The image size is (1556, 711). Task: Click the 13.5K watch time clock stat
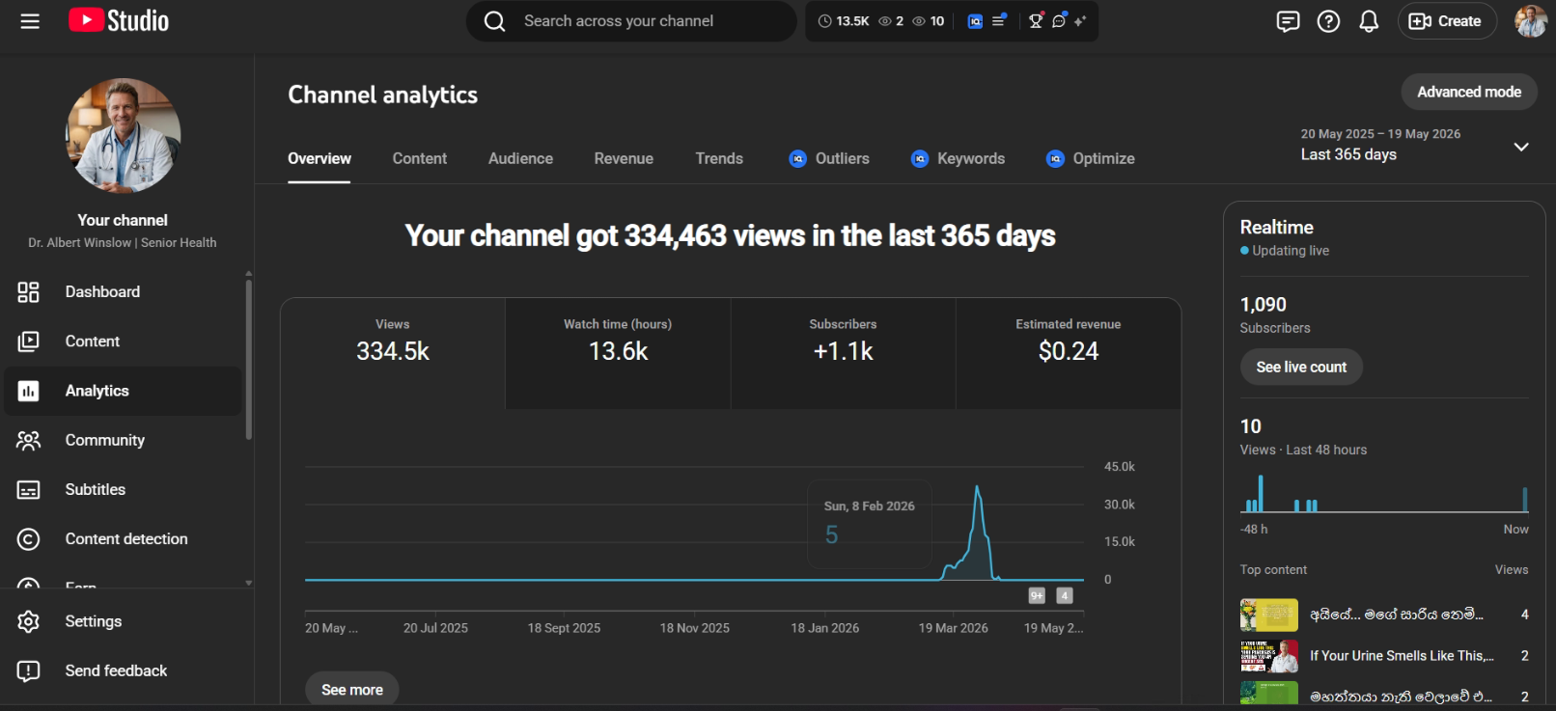coord(844,21)
